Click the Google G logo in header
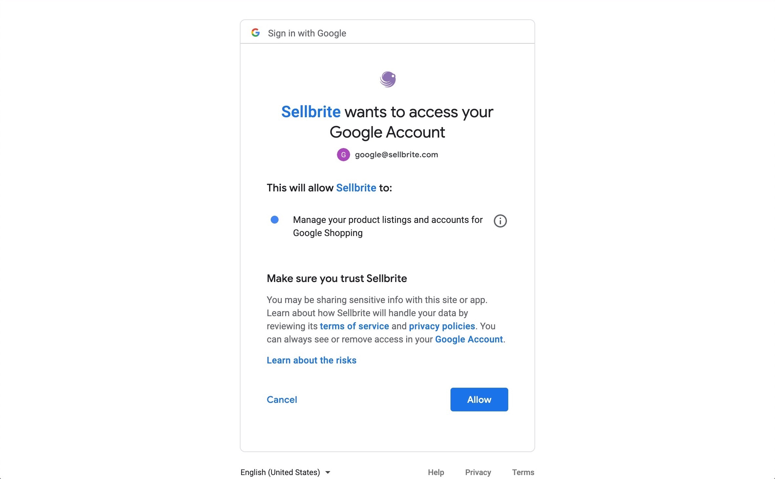This screenshot has height=479, width=775. pyautogui.click(x=256, y=33)
